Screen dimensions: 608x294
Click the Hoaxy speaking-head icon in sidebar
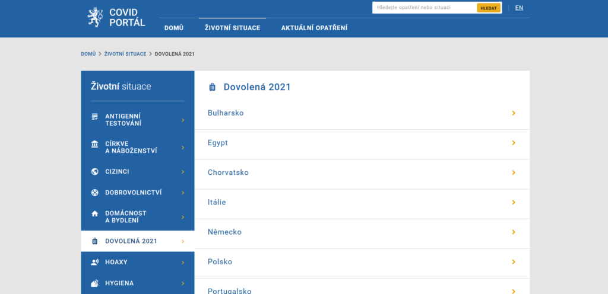94,262
